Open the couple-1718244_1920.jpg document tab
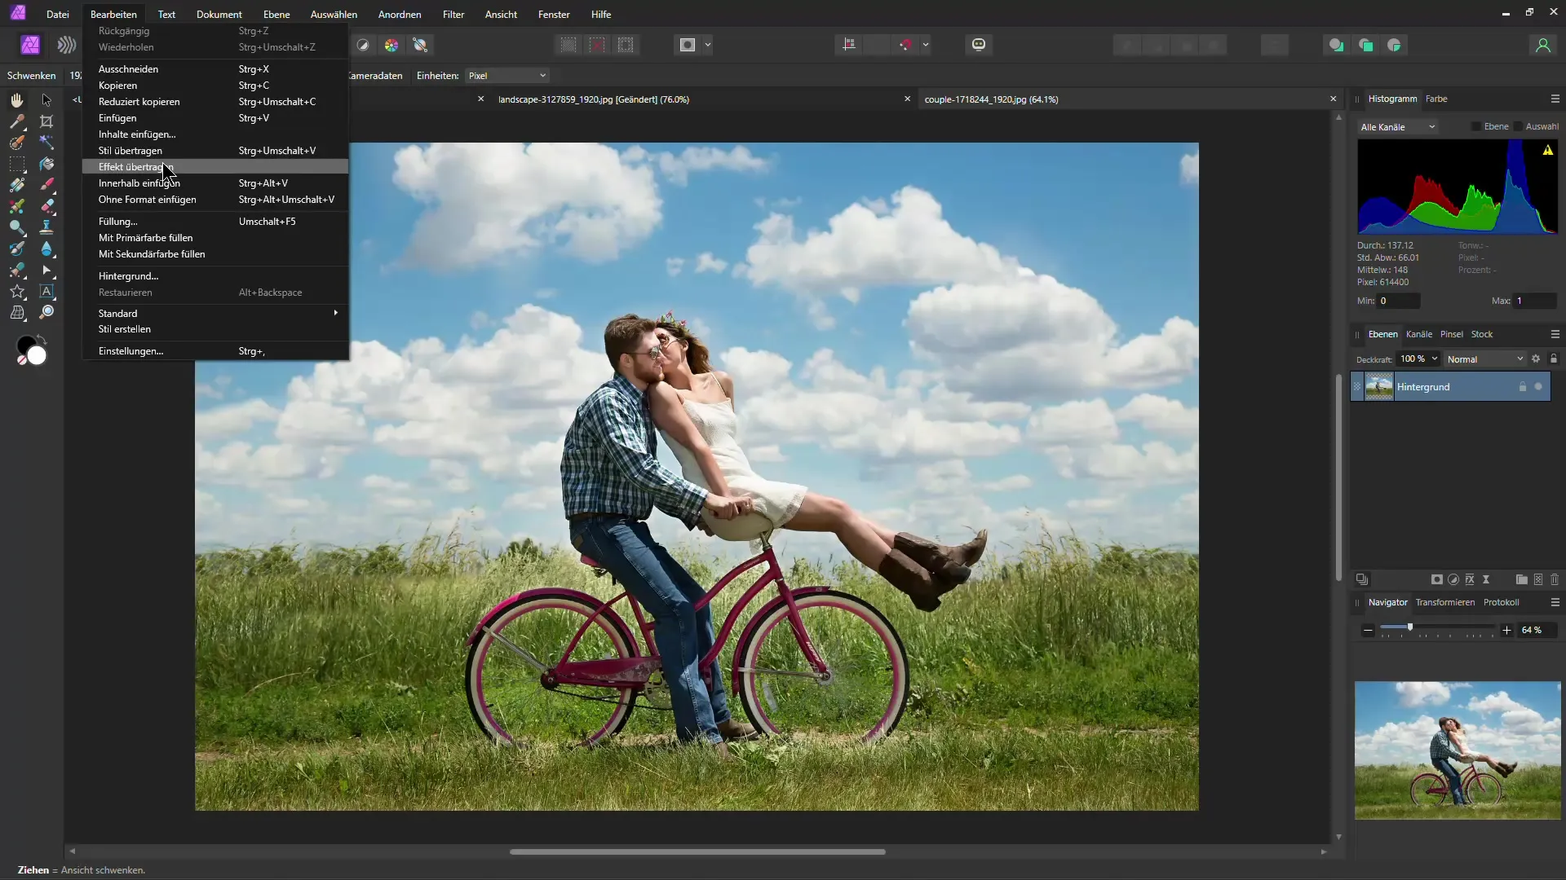The height and width of the screenshot is (880, 1566). pyautogui.click(x=991, y=99)
